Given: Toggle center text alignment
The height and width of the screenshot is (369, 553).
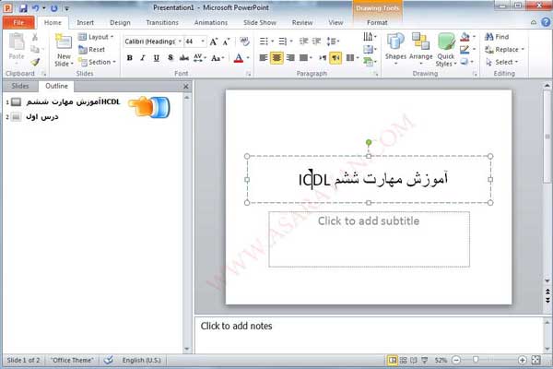Looking at the screenshot, I should point(276,57).
